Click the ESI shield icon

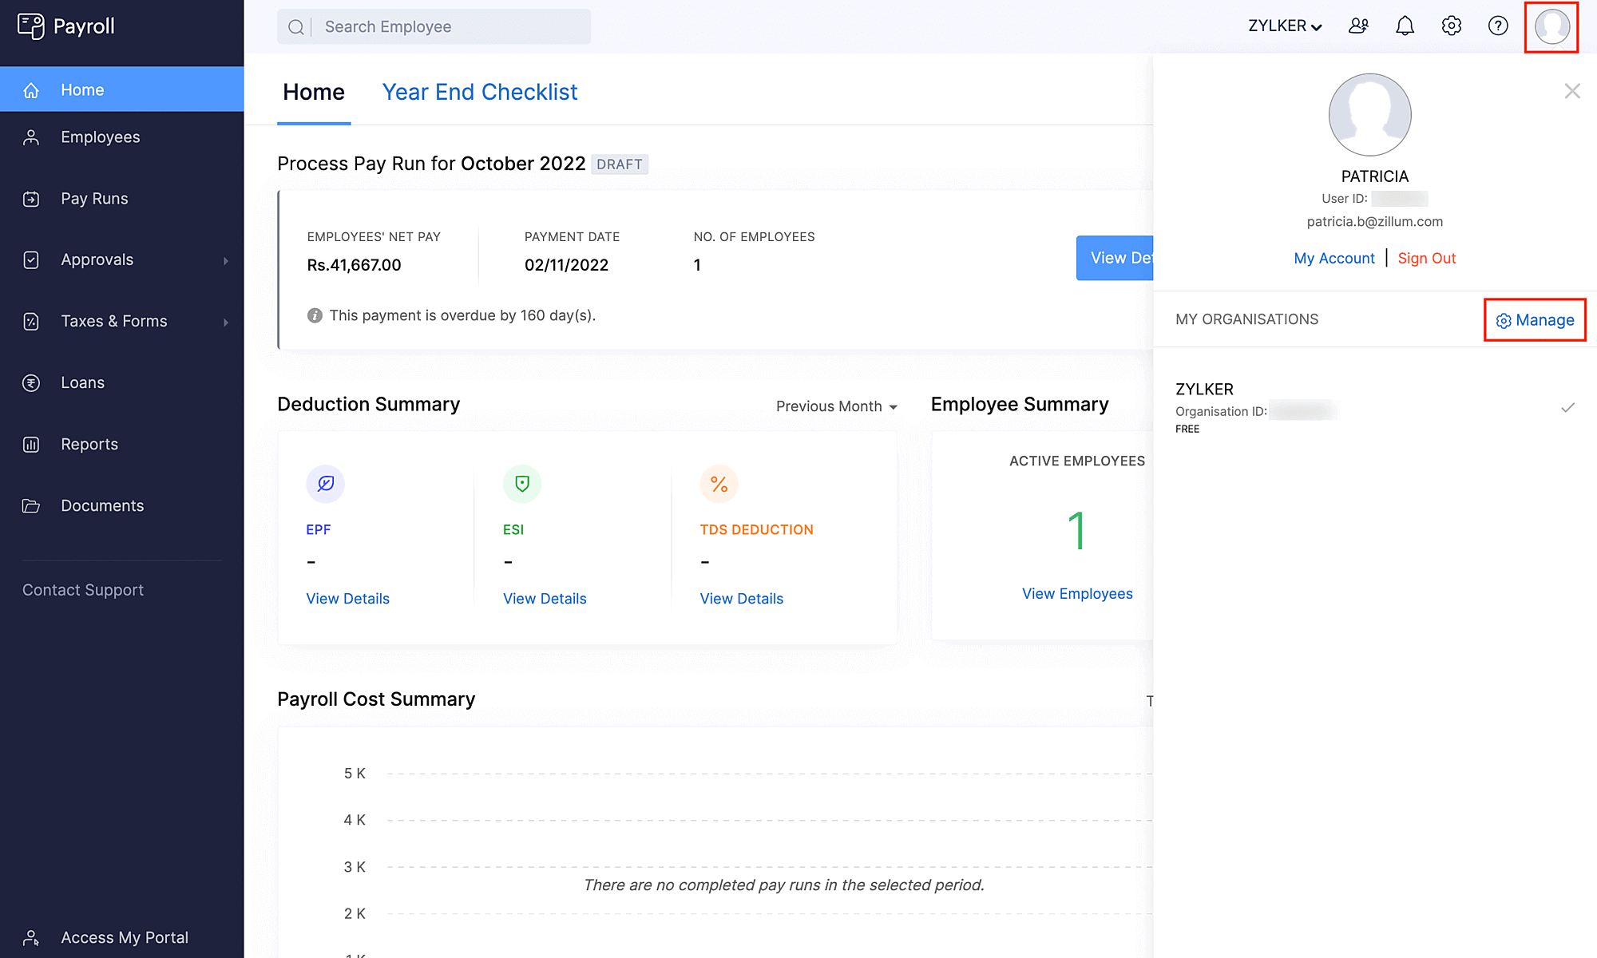[522, 484]
